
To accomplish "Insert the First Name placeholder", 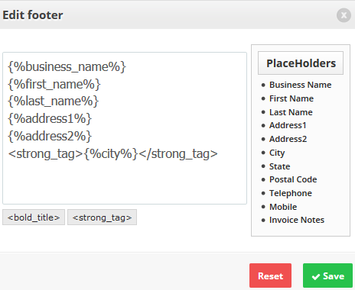I will (x=291, y=98).
